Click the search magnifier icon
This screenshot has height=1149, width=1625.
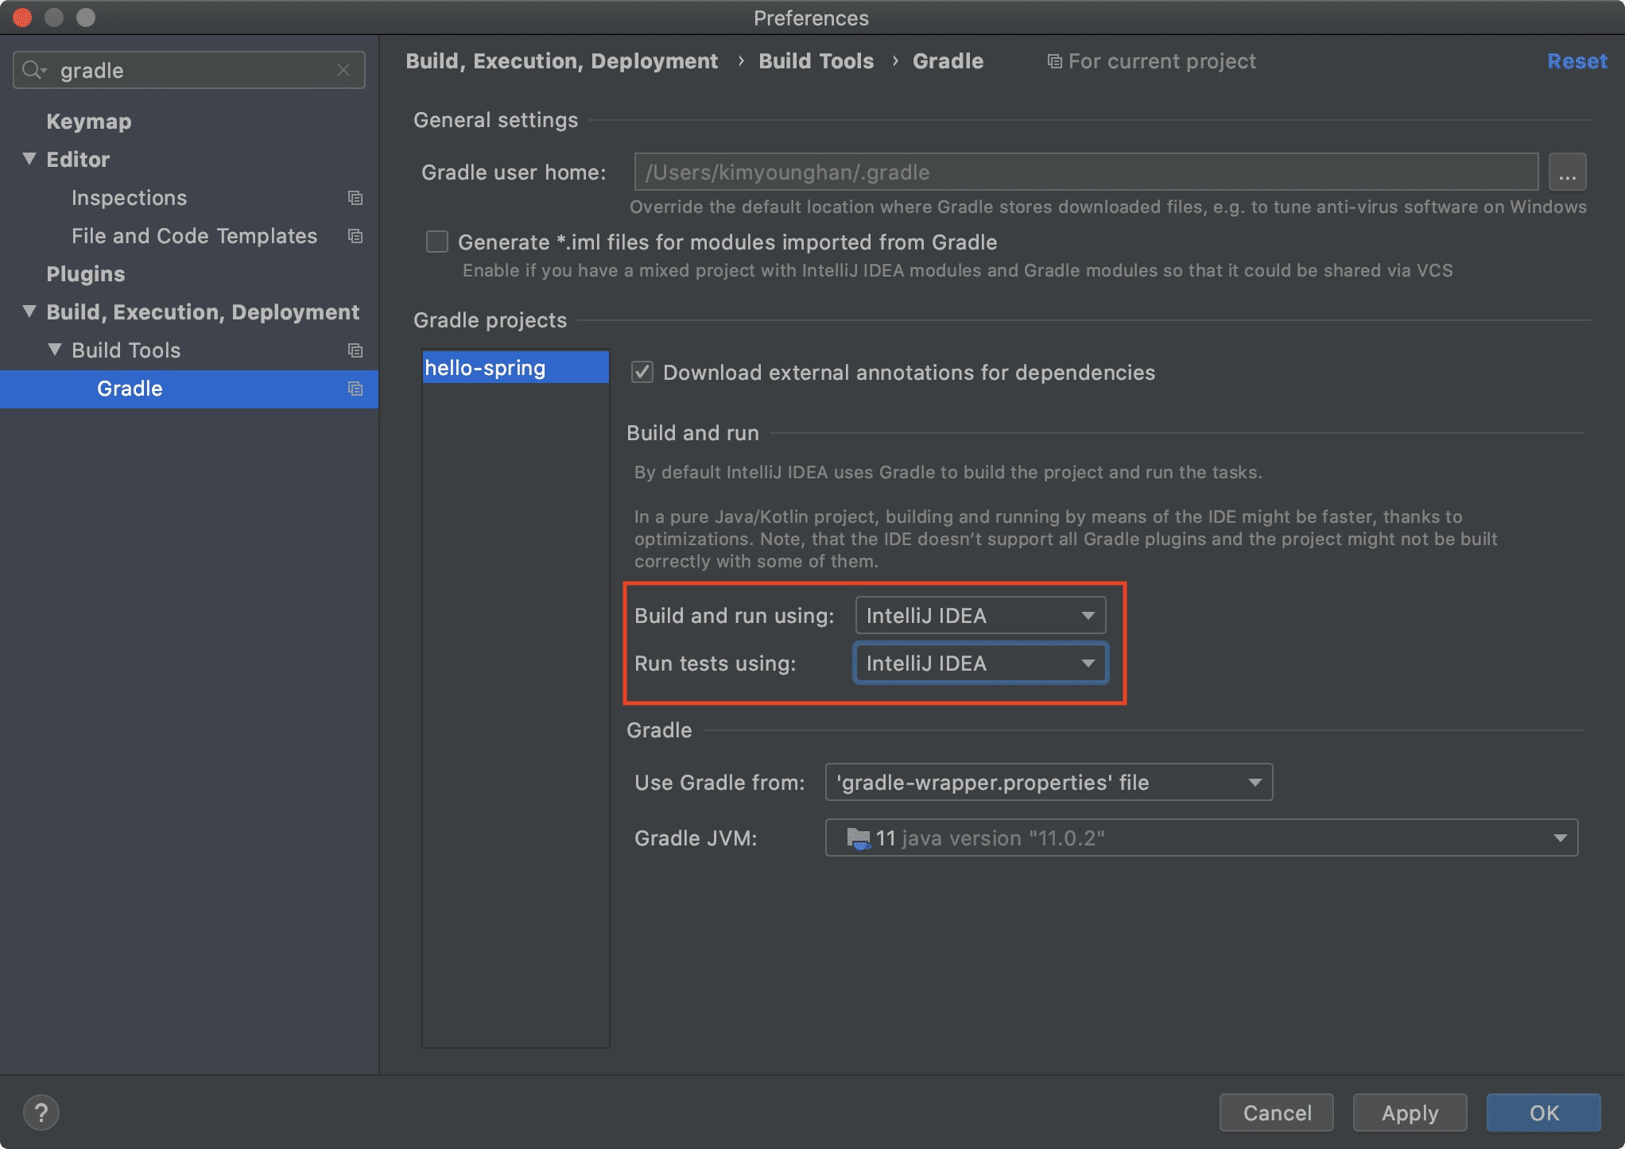tap(33, 70)
